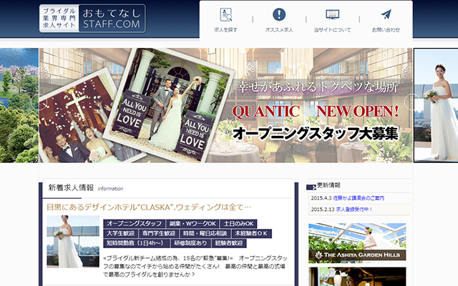Click the 更新情報 sidebar heading
458x286 pixels.
[328, 185]
